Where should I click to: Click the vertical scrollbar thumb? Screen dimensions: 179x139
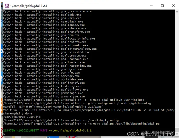tap(177, 130)
